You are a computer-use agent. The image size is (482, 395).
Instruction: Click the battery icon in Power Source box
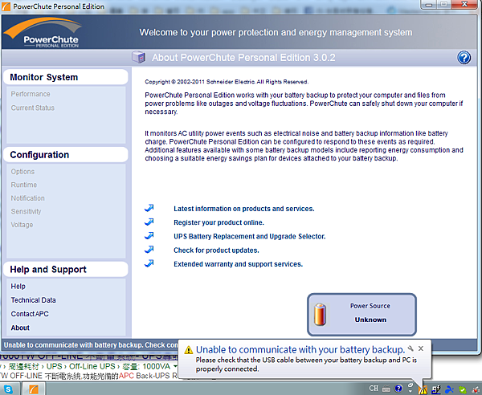(x=320, y=314)
